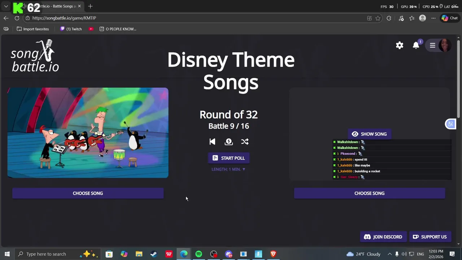Click the user profile avatar picture
Image resolution: width=462 pixels, height=260 pixels.
[x=445, y=45]
